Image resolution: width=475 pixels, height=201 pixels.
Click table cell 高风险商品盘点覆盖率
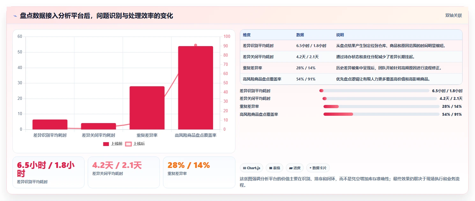(262, 79)
